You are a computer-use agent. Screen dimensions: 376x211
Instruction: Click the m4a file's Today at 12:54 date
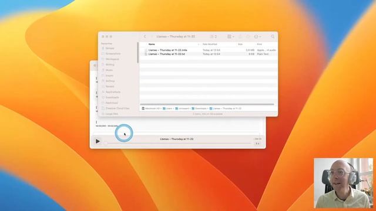point(211,50)
